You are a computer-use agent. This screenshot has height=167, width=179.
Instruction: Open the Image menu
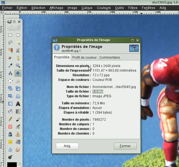coord(72,8)
